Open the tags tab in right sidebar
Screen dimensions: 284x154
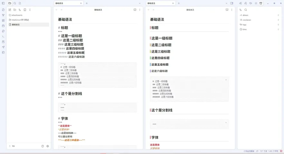click(x=251, y=3)
